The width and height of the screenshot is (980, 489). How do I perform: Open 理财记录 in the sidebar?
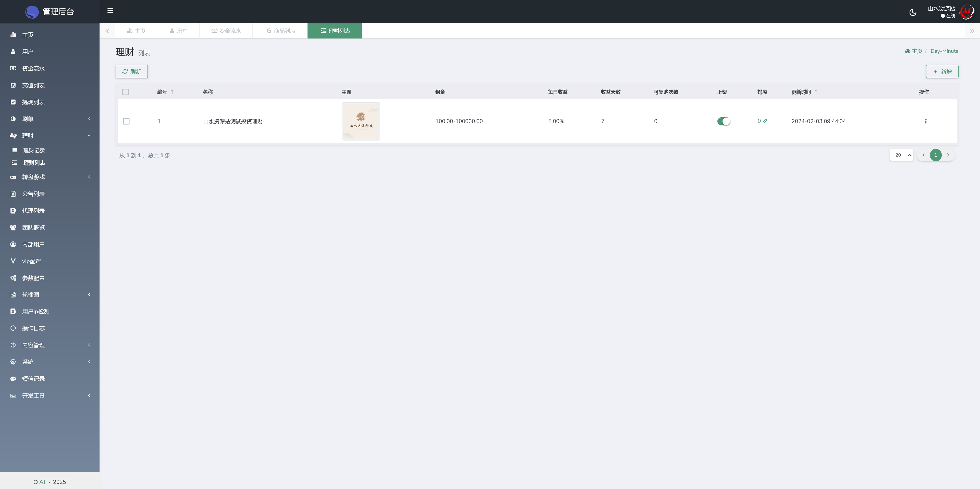point(34,150)
